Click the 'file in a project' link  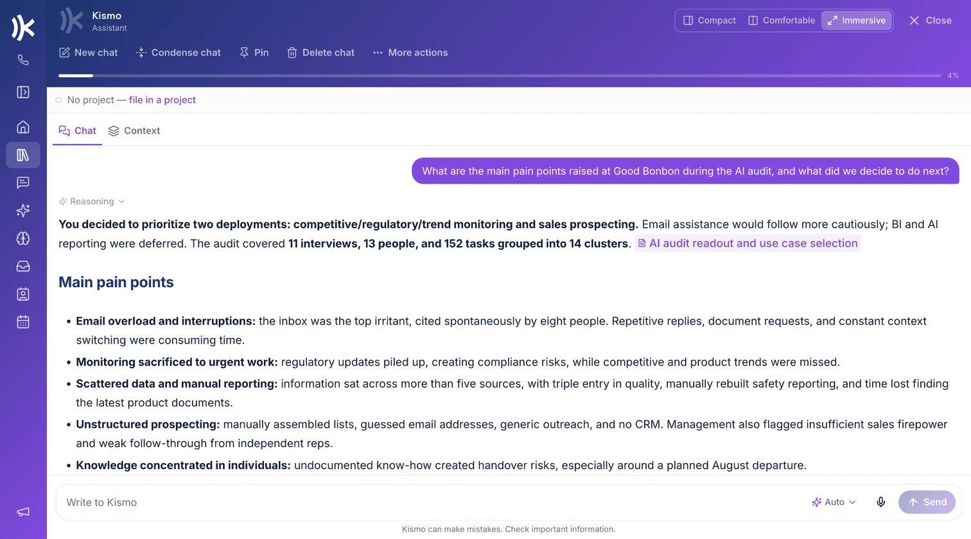point(162,100)
